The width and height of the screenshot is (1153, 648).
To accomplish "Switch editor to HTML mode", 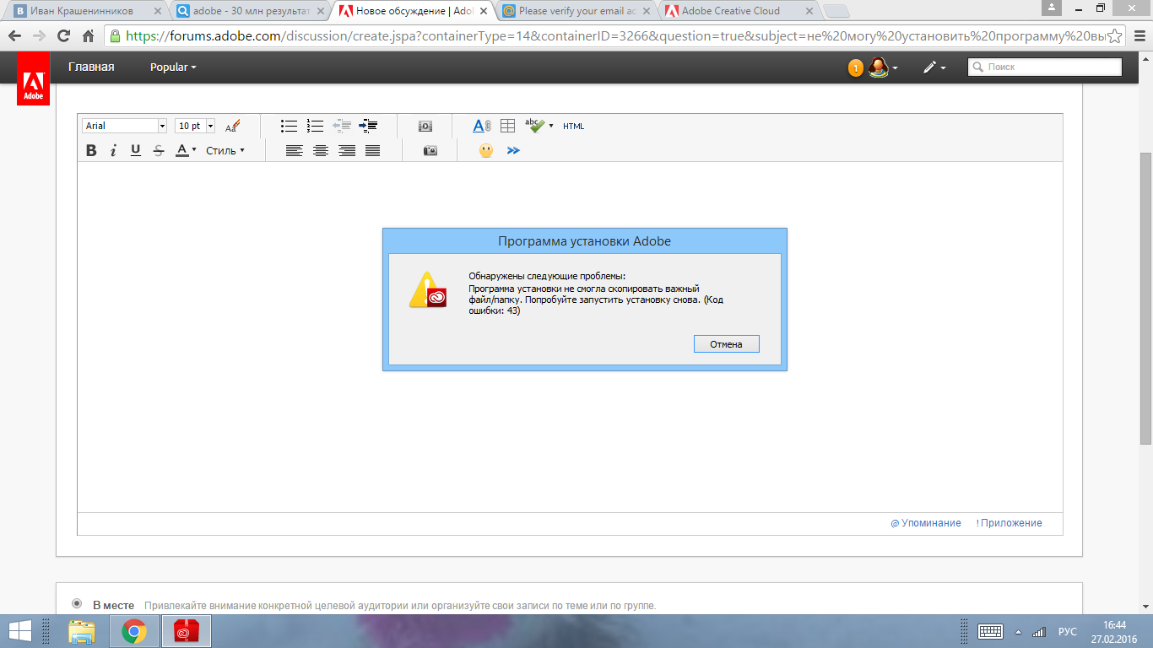I will (574, 127).
